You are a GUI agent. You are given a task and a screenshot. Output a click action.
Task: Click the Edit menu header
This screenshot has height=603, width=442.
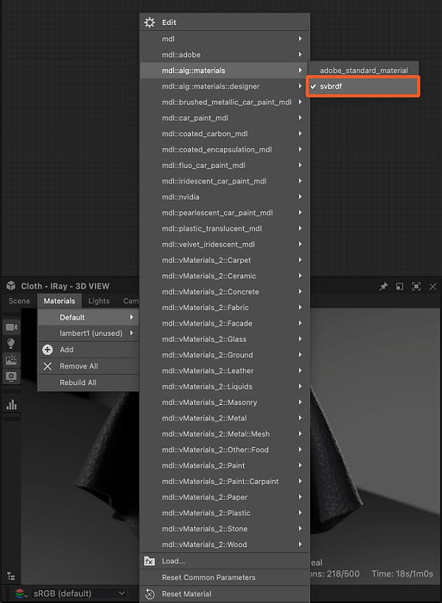(x=225, y=22)
